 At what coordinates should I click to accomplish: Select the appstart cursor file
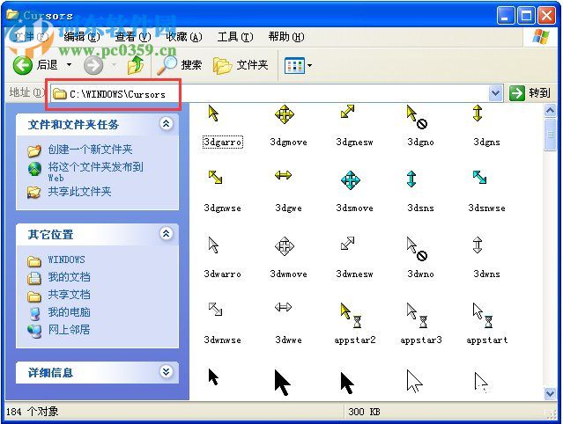tap(486, 324)
